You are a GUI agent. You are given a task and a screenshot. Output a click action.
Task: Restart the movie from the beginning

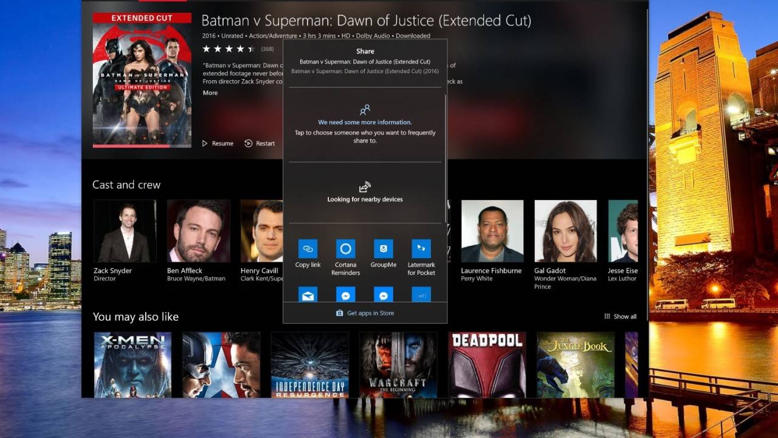[260, 144]
